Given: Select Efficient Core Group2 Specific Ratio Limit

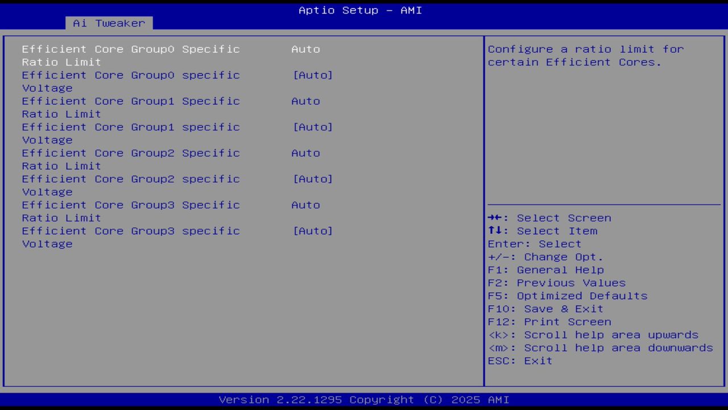Looking at the screenshot, I should [x=131, y=159].
